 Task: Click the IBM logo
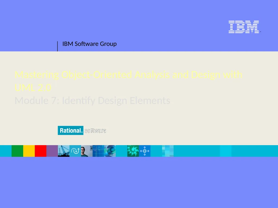[x=244, y=27]
